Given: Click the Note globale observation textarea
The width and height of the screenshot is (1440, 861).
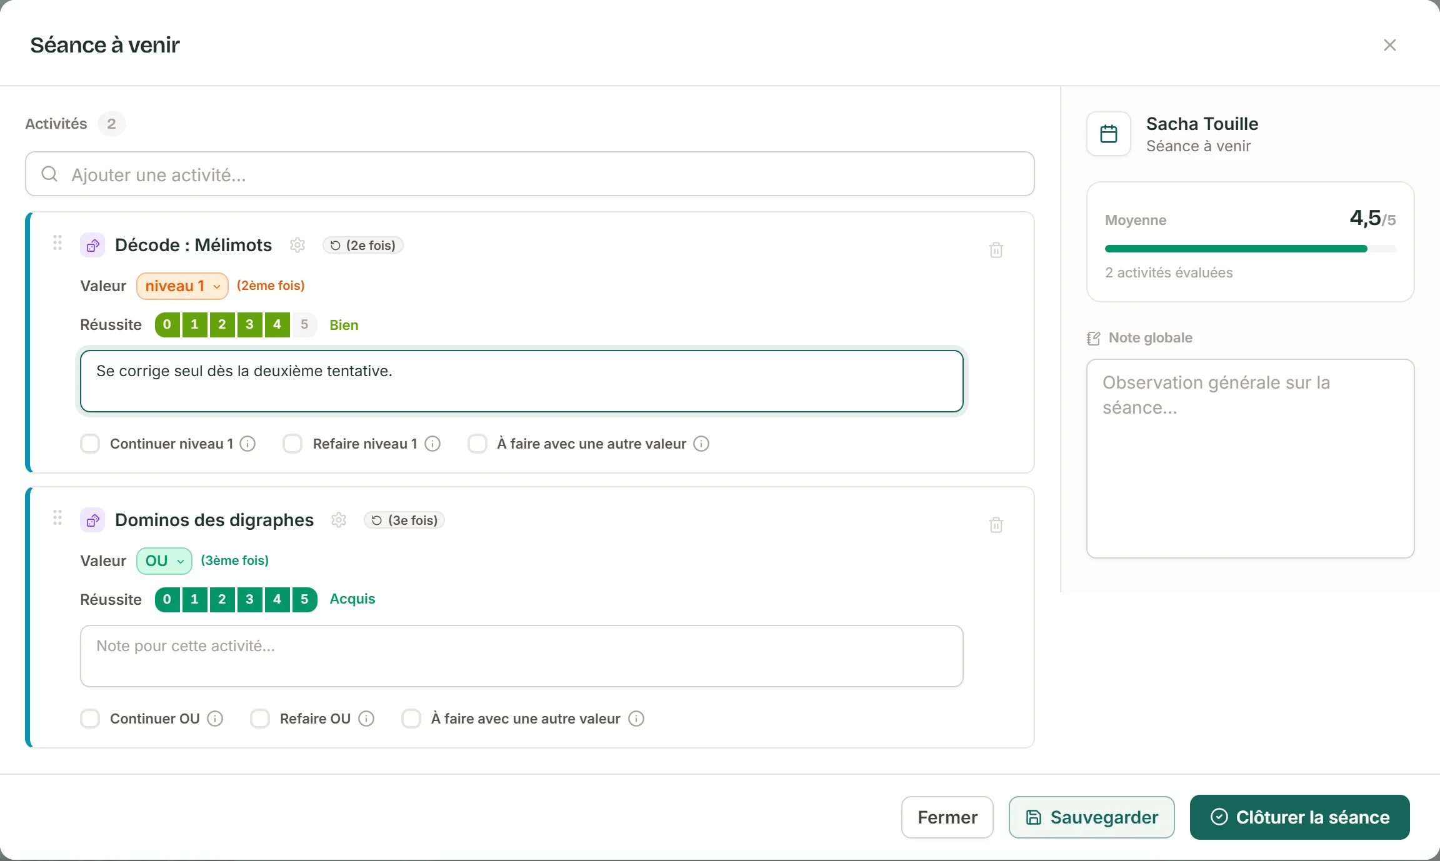Looking at the screenshot, I should point(1251,459).
